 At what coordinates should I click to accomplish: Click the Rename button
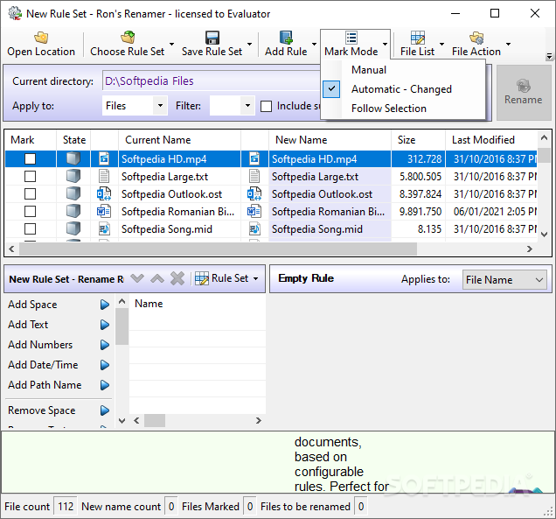click(524, 93)
